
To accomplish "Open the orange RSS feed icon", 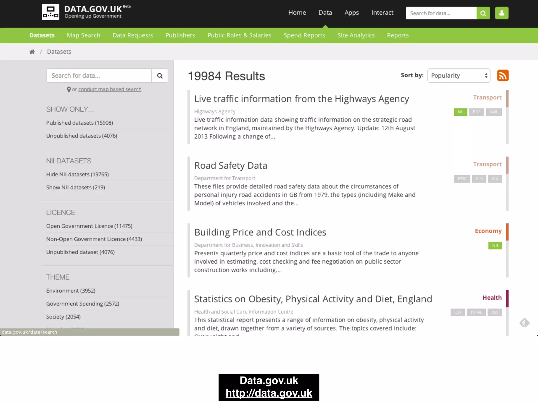I will pyautogui.click(x=503, y=76).
